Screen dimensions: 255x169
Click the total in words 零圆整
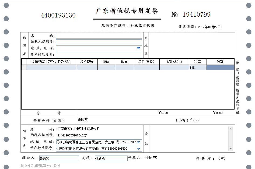point(83,120)
